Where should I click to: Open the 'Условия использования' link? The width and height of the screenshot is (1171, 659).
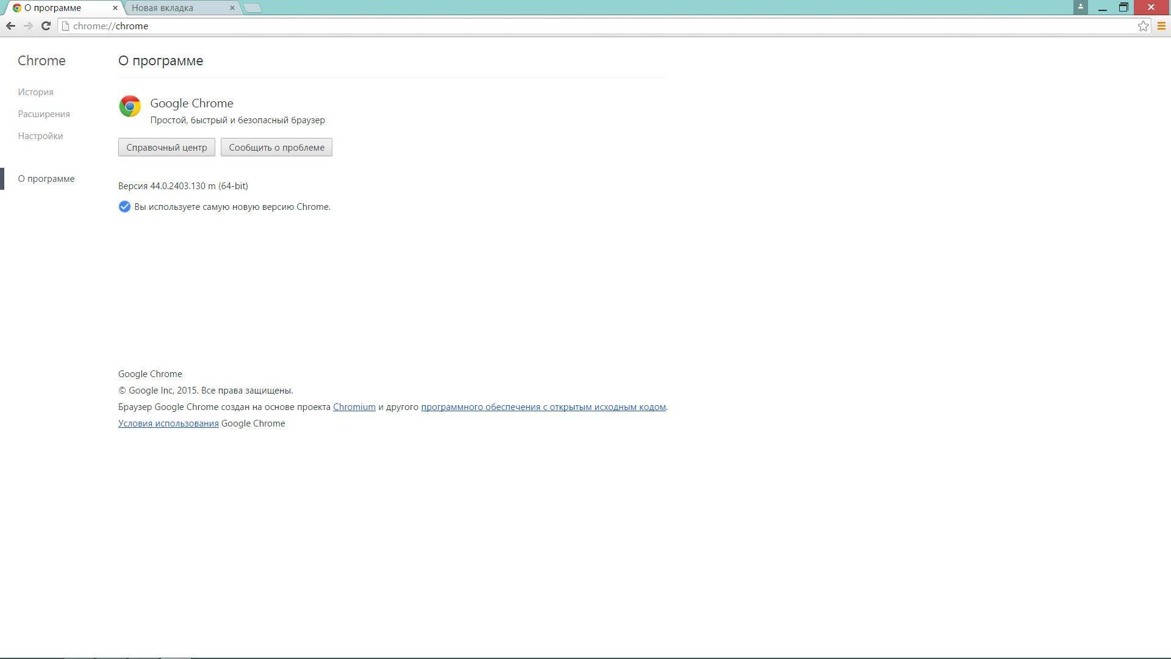click(168, 423)
